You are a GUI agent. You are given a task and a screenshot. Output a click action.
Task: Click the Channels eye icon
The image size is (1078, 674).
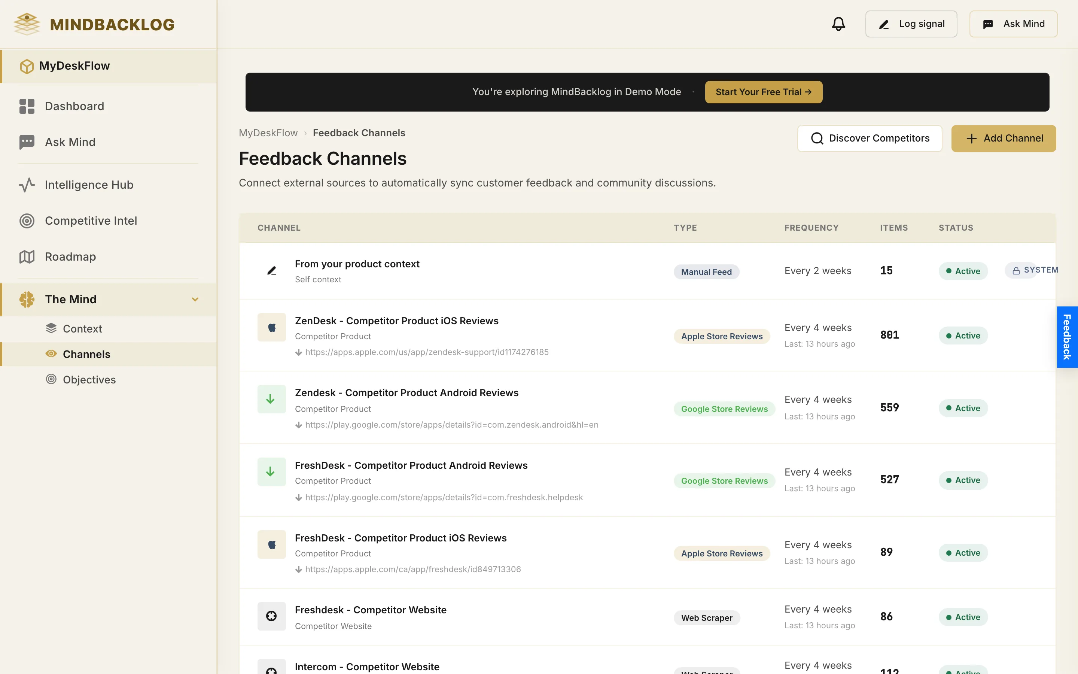point(51,354)
